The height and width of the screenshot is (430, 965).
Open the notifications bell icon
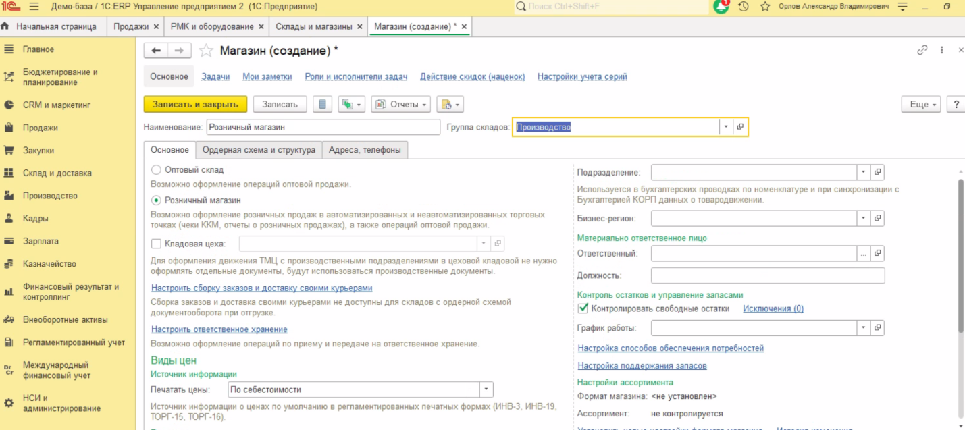[x=721, y=7]
